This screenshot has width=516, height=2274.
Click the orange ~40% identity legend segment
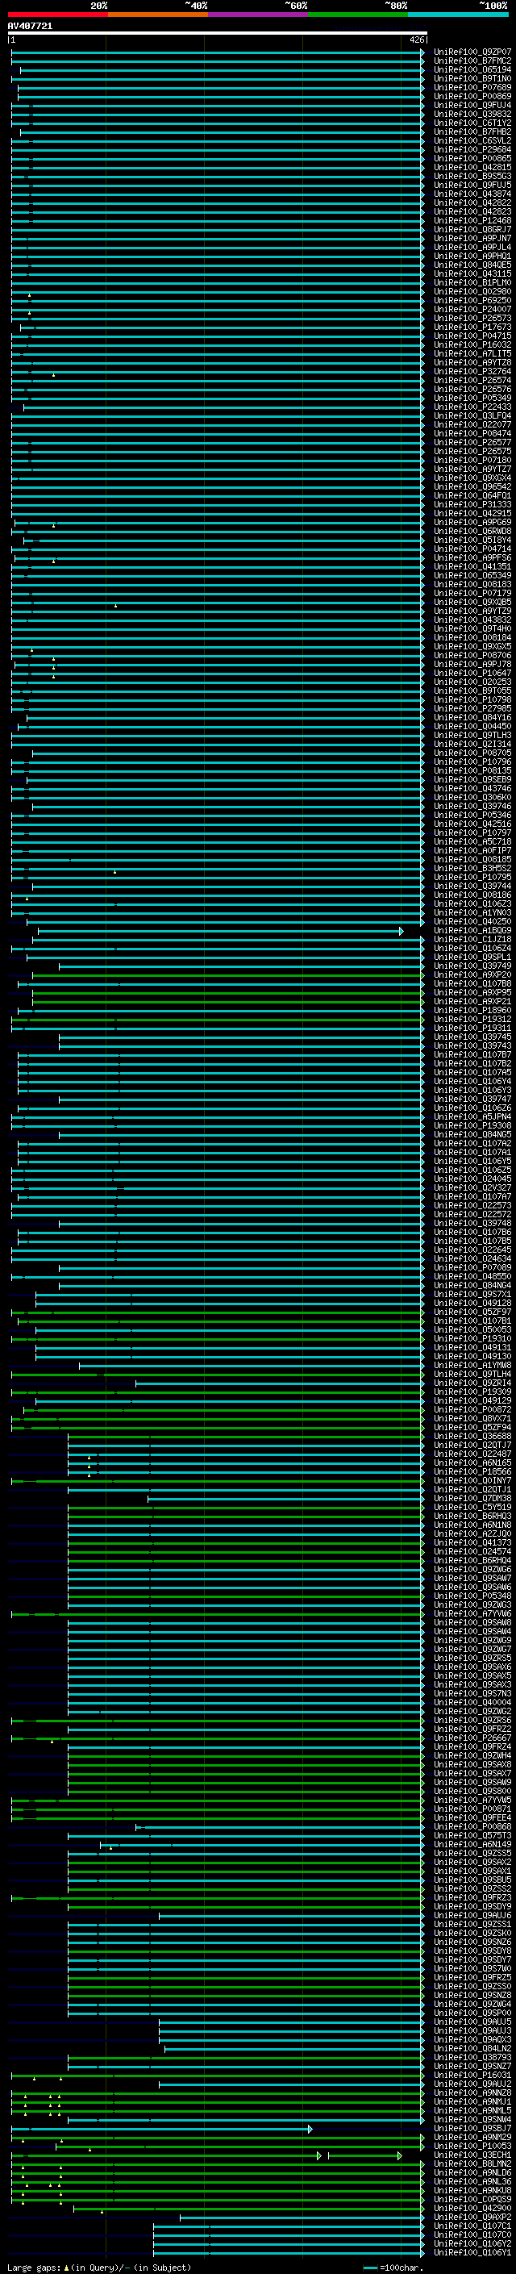pos(158,15)
